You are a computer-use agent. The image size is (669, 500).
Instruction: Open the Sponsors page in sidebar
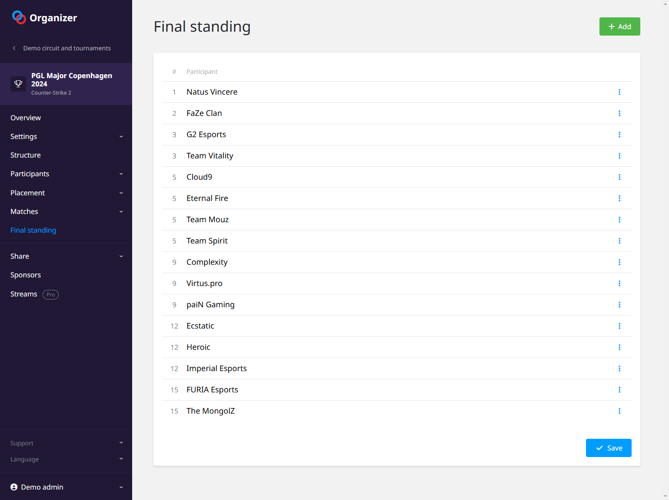point(26,275)
